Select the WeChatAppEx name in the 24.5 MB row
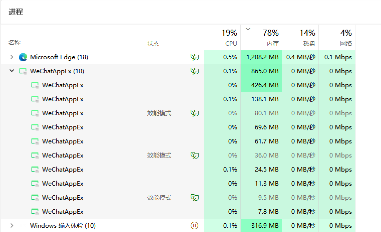The image size is (381, 232). tap(63, 170)
